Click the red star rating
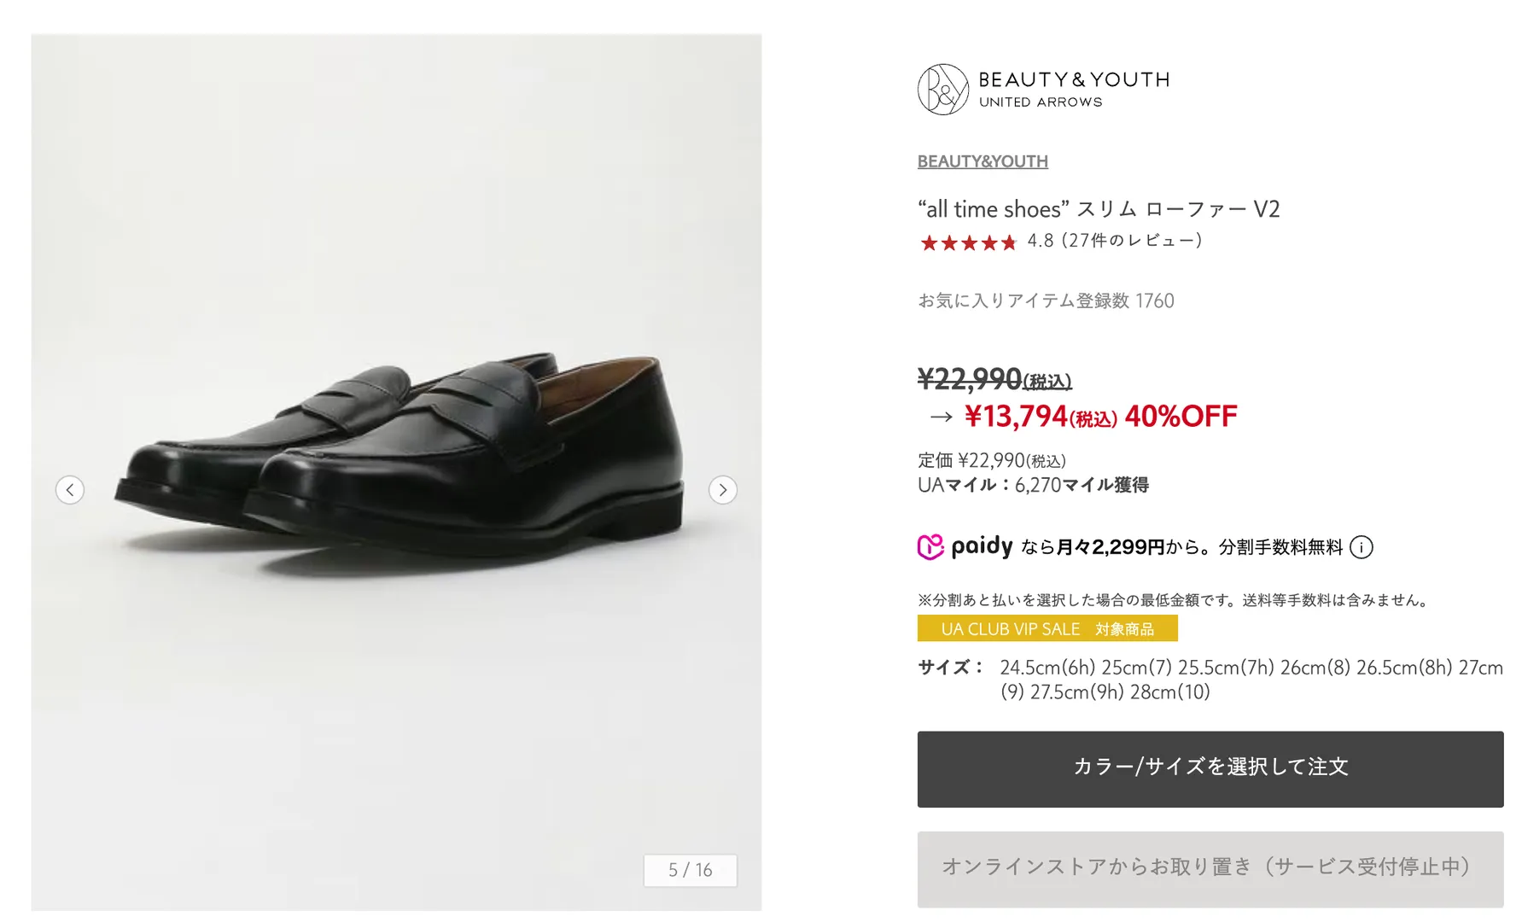1516x922 pixels. pyautogui.click(x=968, y=242)
